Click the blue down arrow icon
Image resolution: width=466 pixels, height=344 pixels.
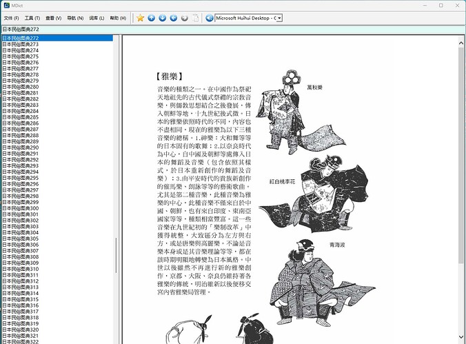coord(162,18)
